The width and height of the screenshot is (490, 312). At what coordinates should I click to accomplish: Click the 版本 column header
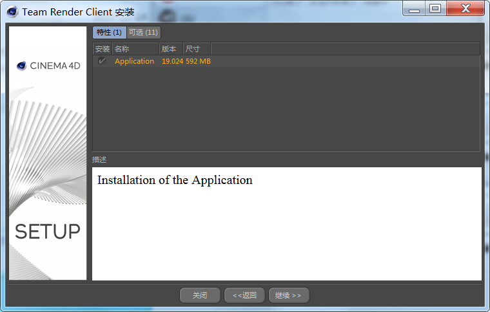click(171, 49)
